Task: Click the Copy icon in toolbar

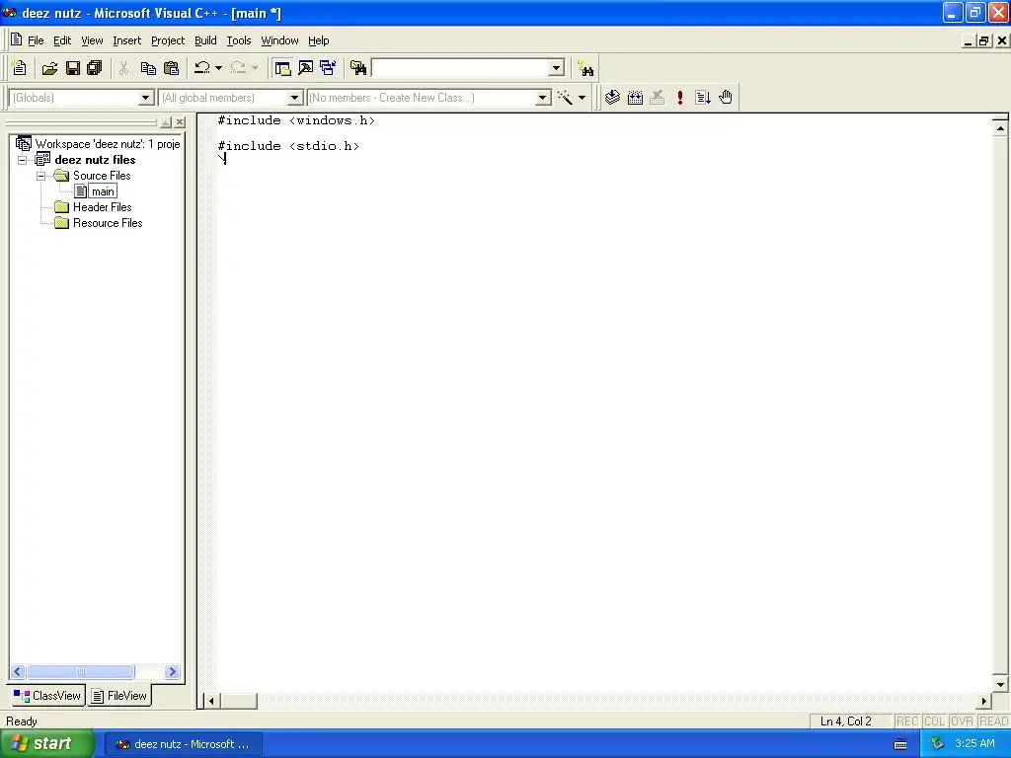Action: (x=148, y=68)
